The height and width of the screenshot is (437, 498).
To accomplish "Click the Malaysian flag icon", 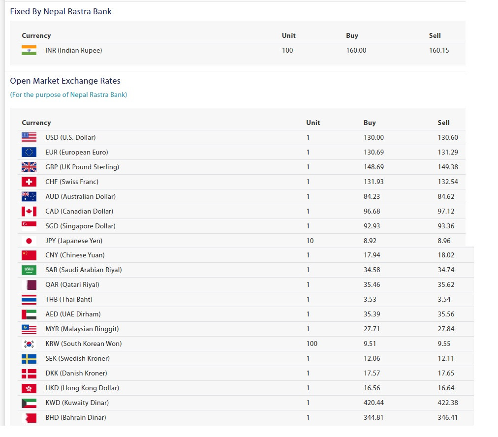I will tap(29, 329).
